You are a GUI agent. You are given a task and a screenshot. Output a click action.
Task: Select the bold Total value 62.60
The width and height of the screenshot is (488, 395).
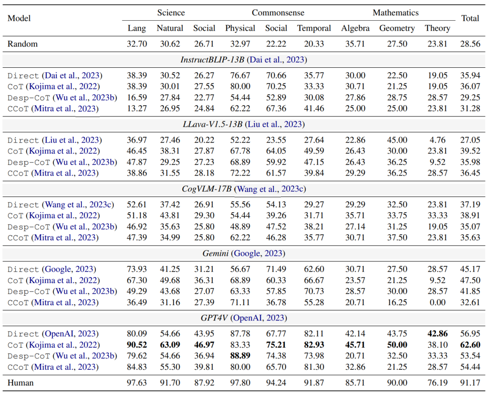470,344
